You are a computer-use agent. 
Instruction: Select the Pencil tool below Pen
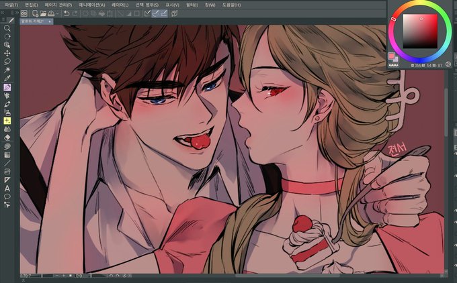7,96
